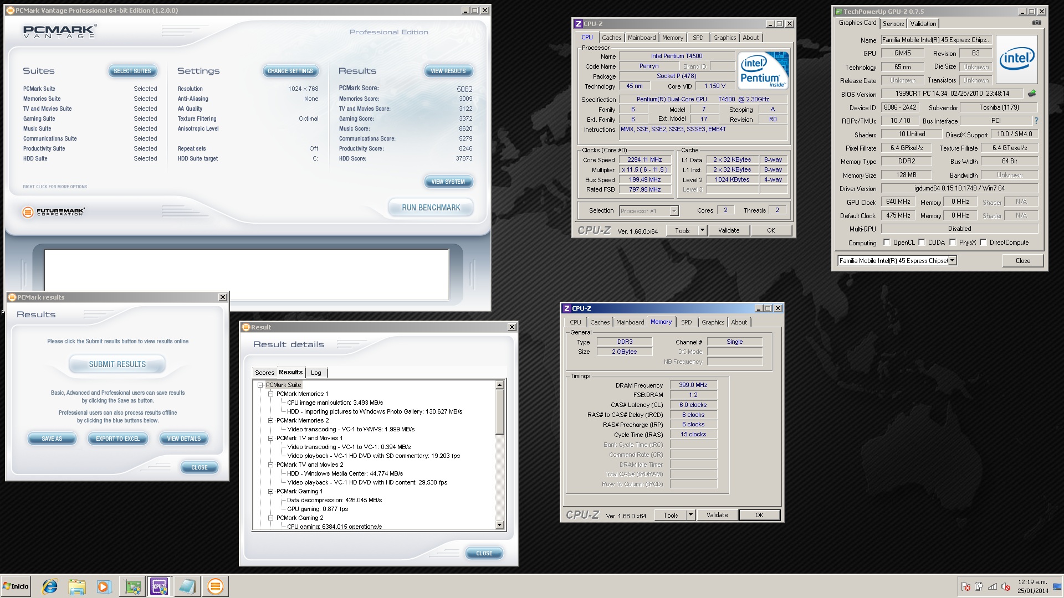Switch to the Sensors tab in GPU-Z
Screen dimensions: 1064x598
pyautogui.click(x=893, y=24)
